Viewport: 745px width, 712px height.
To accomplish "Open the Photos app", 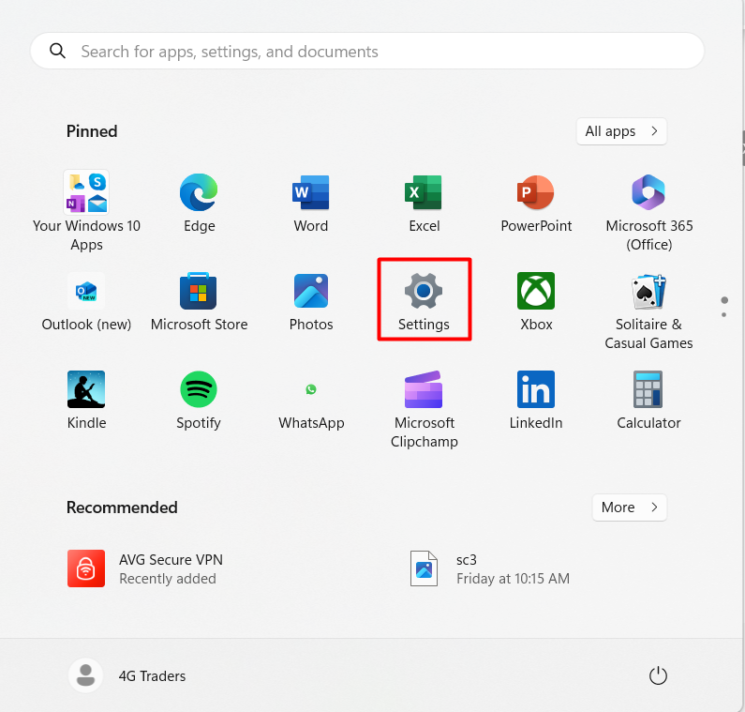I will [x=311, y=301].
